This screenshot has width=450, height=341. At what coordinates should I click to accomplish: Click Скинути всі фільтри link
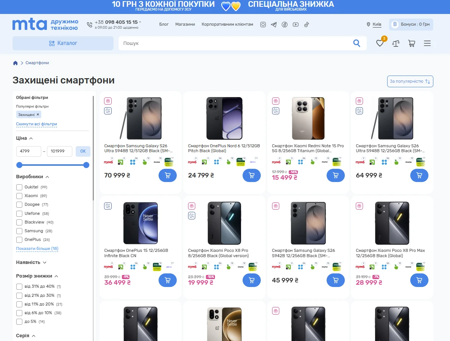tap(36, 124)
